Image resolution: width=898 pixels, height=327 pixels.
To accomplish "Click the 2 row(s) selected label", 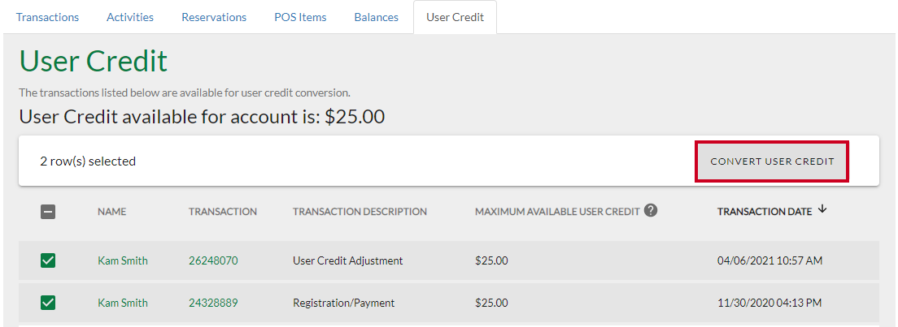I will [88, 161].
